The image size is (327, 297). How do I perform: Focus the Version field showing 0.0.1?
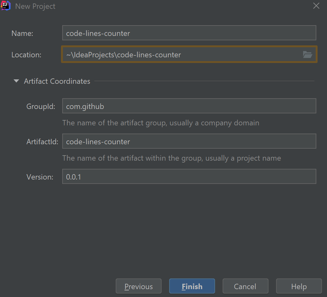[189, 177]
